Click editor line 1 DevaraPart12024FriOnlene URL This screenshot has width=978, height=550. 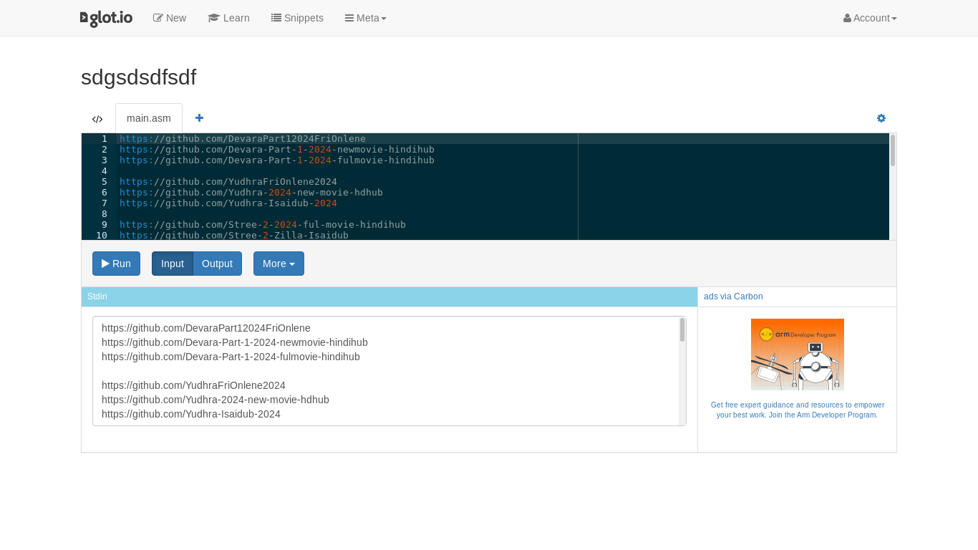click(x=243, y=139)
